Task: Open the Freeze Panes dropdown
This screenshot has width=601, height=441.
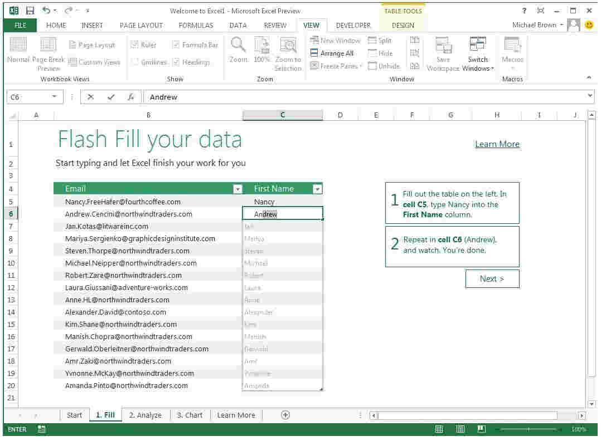Action: (335, 66)
